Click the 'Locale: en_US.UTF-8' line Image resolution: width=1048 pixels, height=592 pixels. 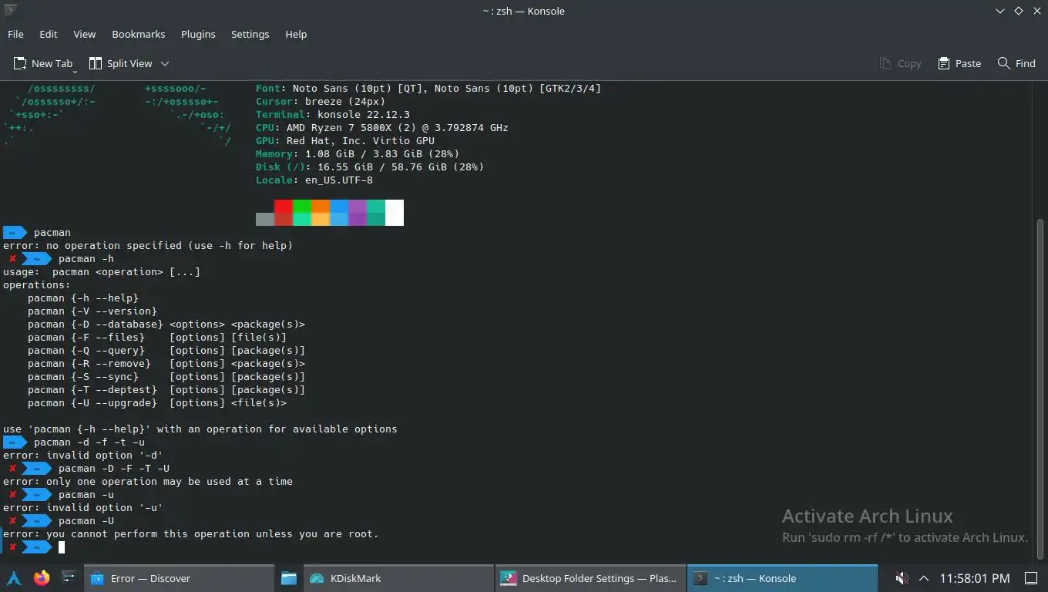click(x=314, y=180)
